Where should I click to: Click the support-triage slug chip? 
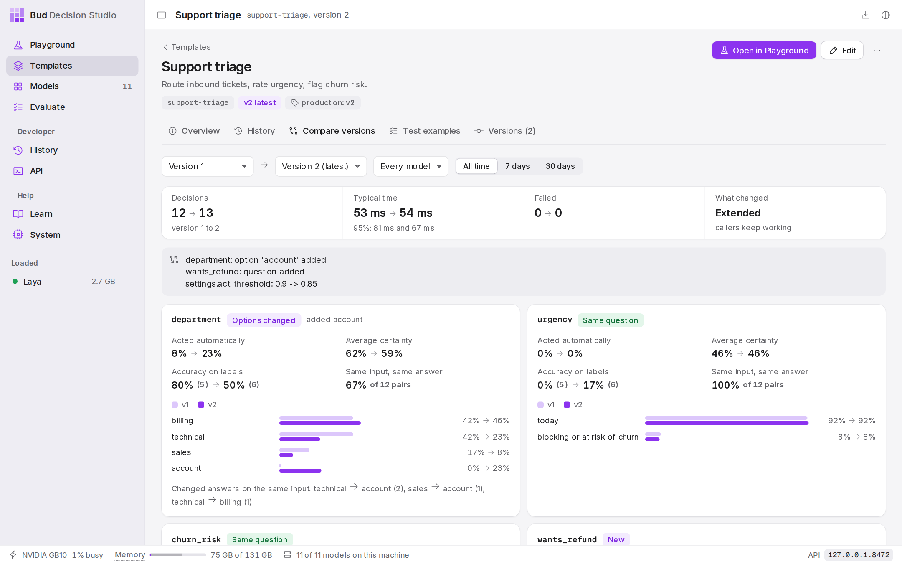198,103
